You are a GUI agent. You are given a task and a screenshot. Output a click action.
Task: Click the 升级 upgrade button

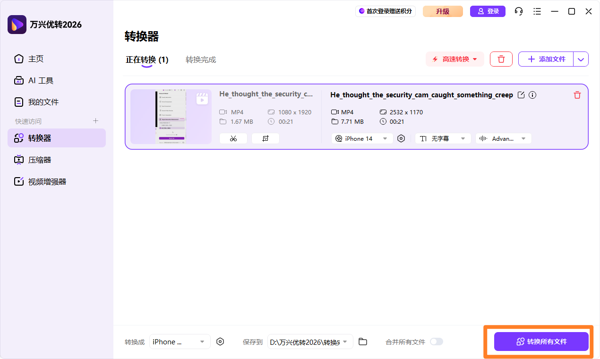(443, 11)
